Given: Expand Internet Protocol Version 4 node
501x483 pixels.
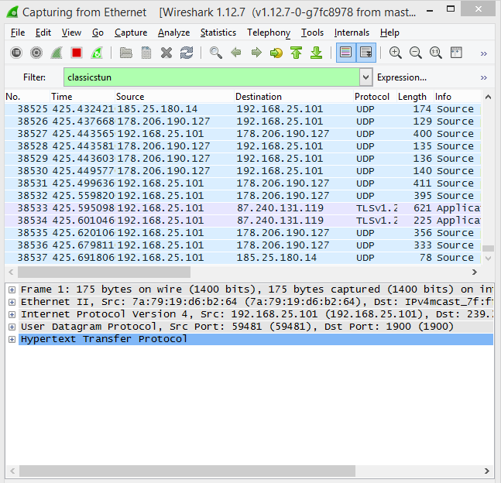Looking at the screenshot, I should [x=12, y=315].
